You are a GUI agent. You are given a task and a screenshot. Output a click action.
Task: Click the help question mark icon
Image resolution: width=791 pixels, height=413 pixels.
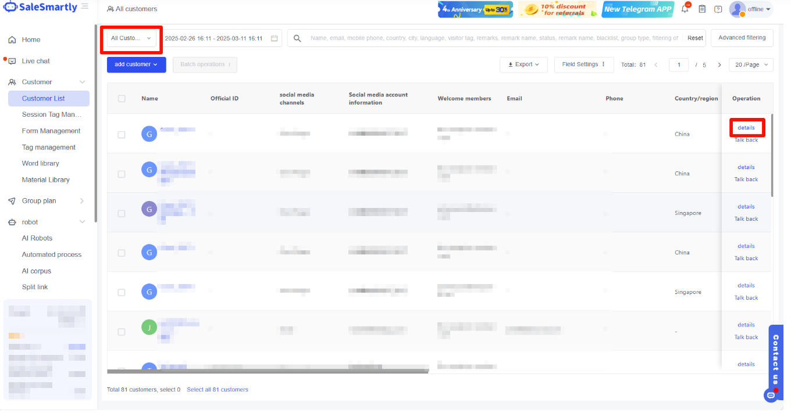click(x=718, y=9)
